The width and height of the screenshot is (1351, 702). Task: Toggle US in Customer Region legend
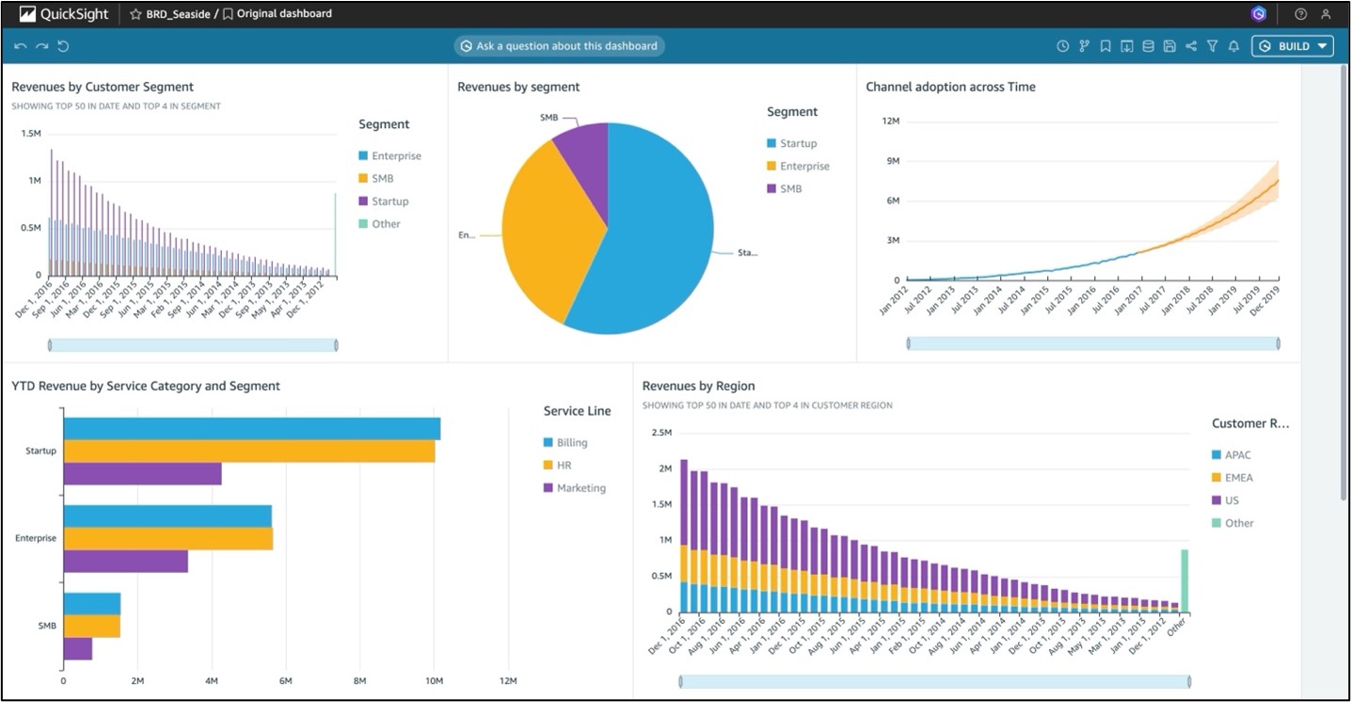(1226, 501)
